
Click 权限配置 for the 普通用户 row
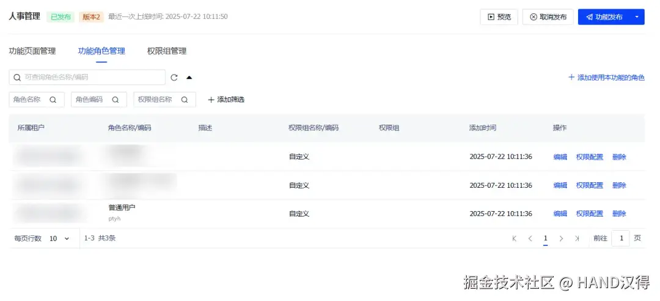589,214
